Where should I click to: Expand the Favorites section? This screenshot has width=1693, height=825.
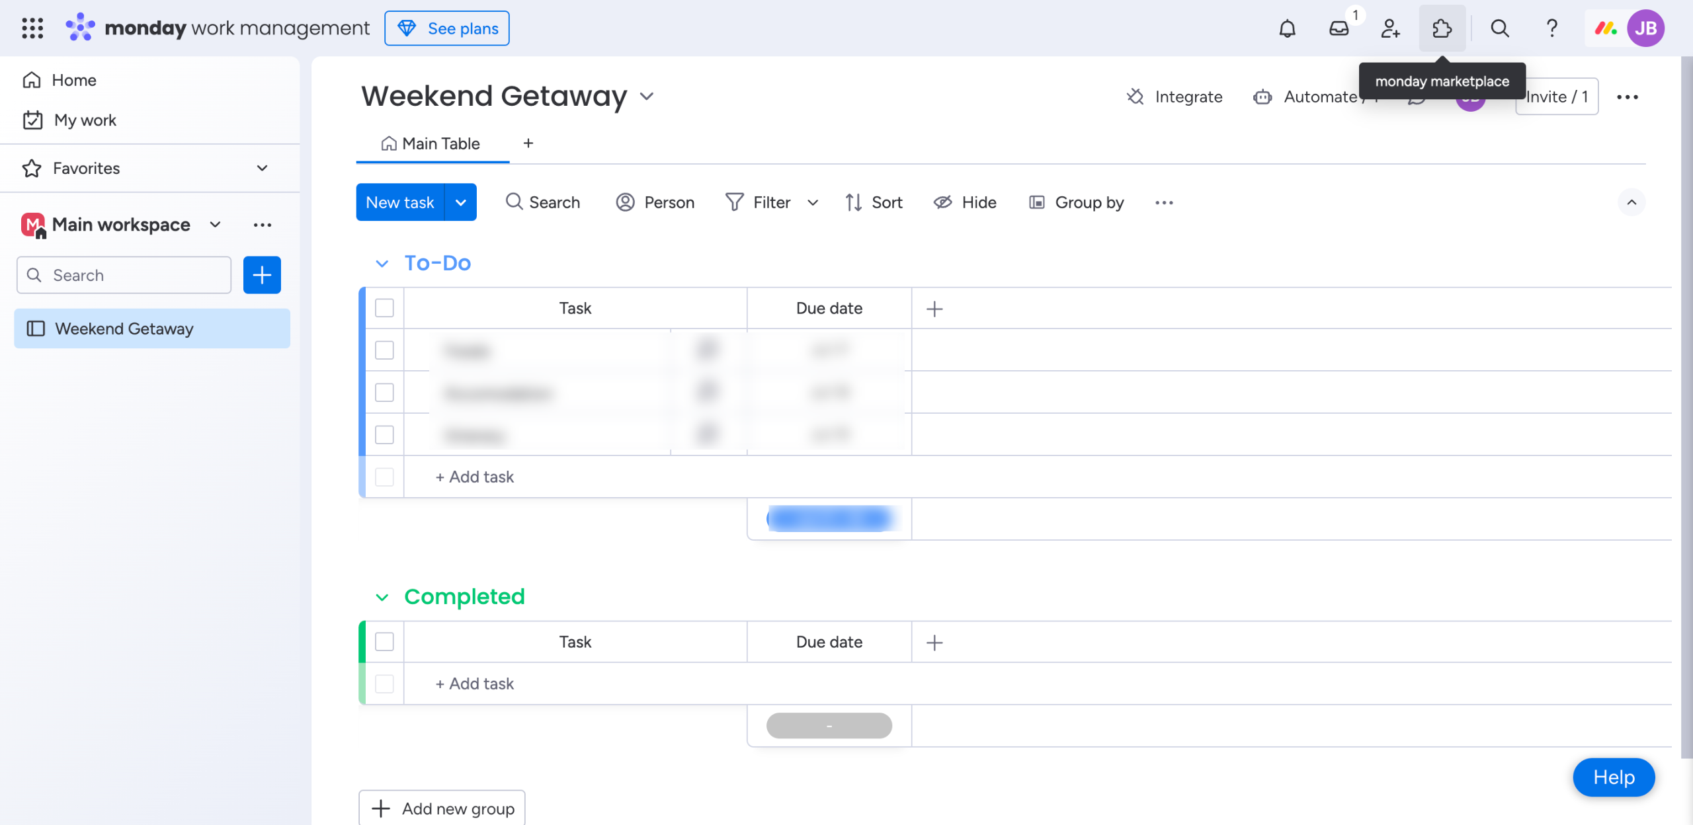click(x=262, y=168)
